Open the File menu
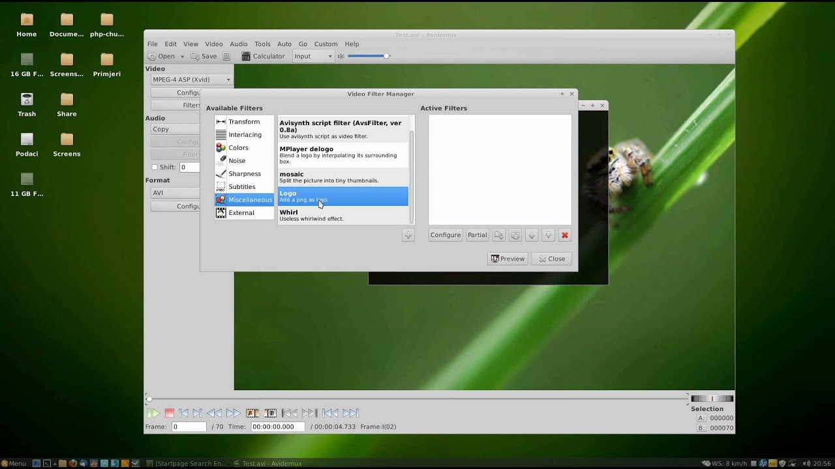The image size is (835, 469). [152, 44]
